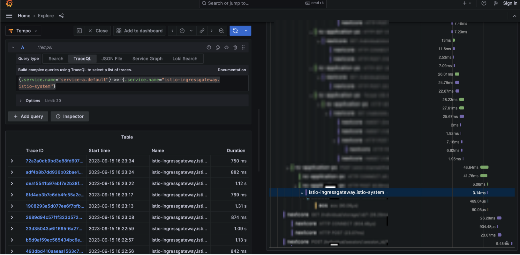Click the Grafana logo icon
The width and height of the screenshot is (520, 255).
click(9, 3)
